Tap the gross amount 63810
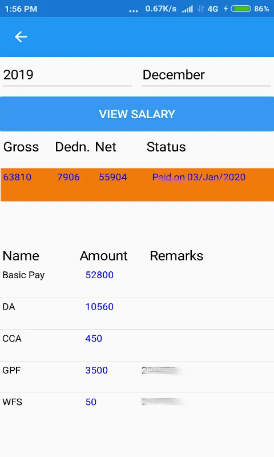The width and height of the screenshot is (274, 457). pos(17,177)
